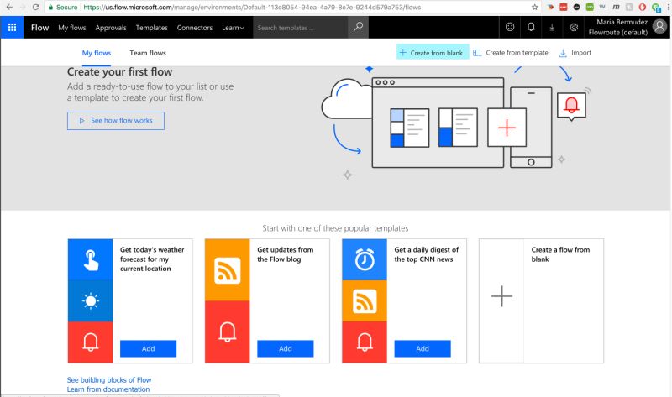672x397 pixels.
Task: Click the Secure padlock site info
Action: coord(62,8)
